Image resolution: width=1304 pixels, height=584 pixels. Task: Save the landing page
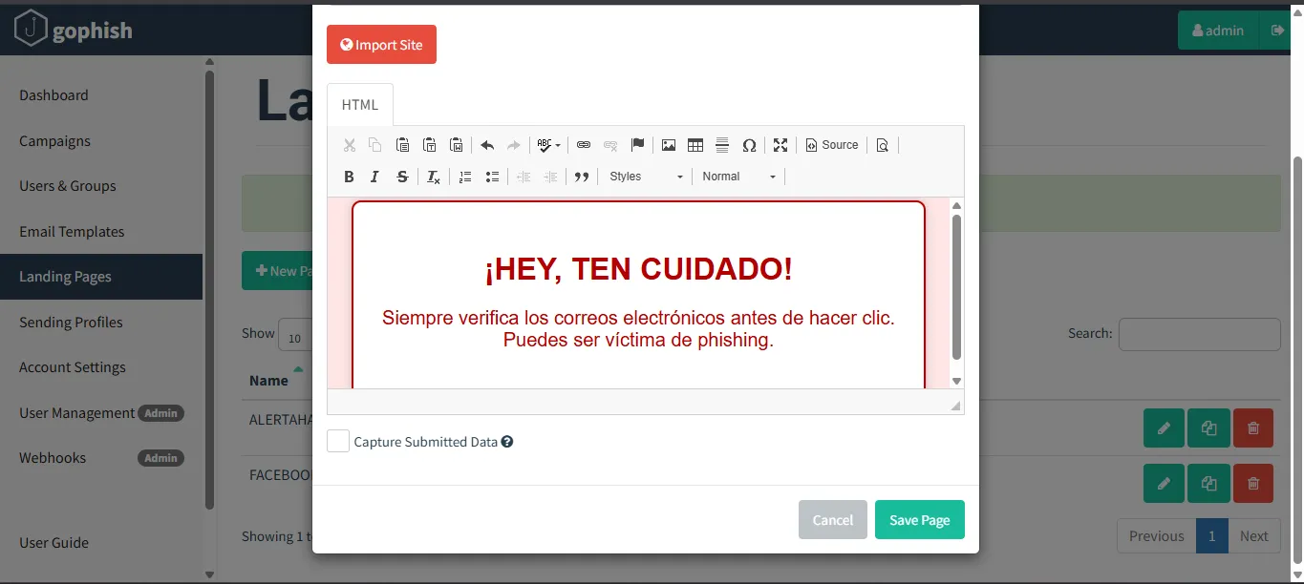920,520
